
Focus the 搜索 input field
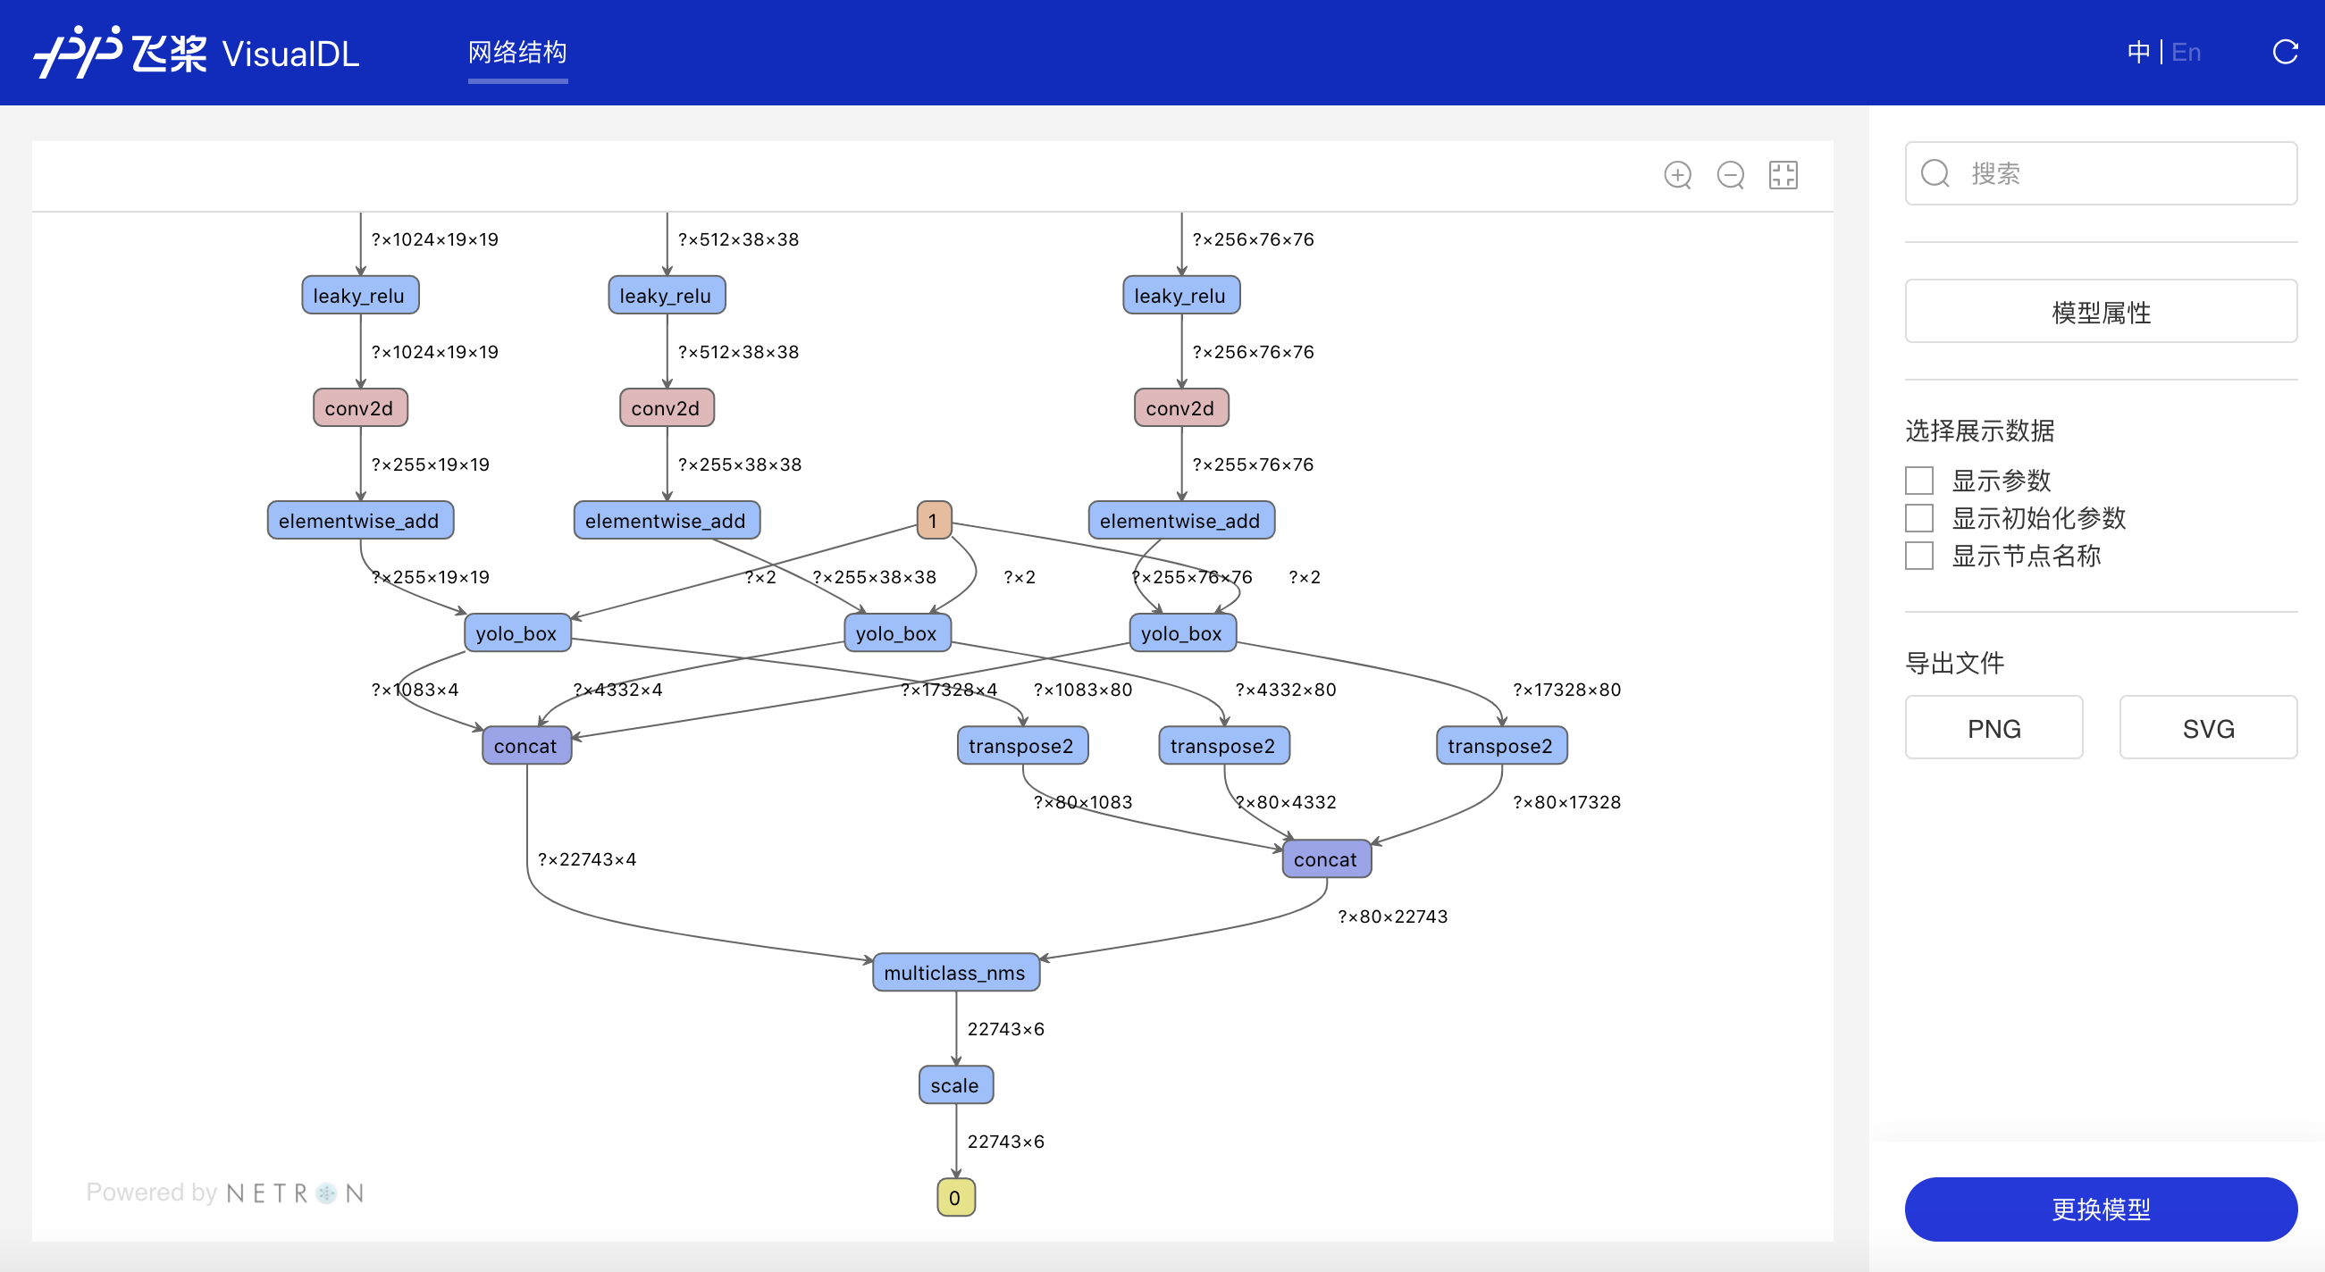click(2100, 173)
